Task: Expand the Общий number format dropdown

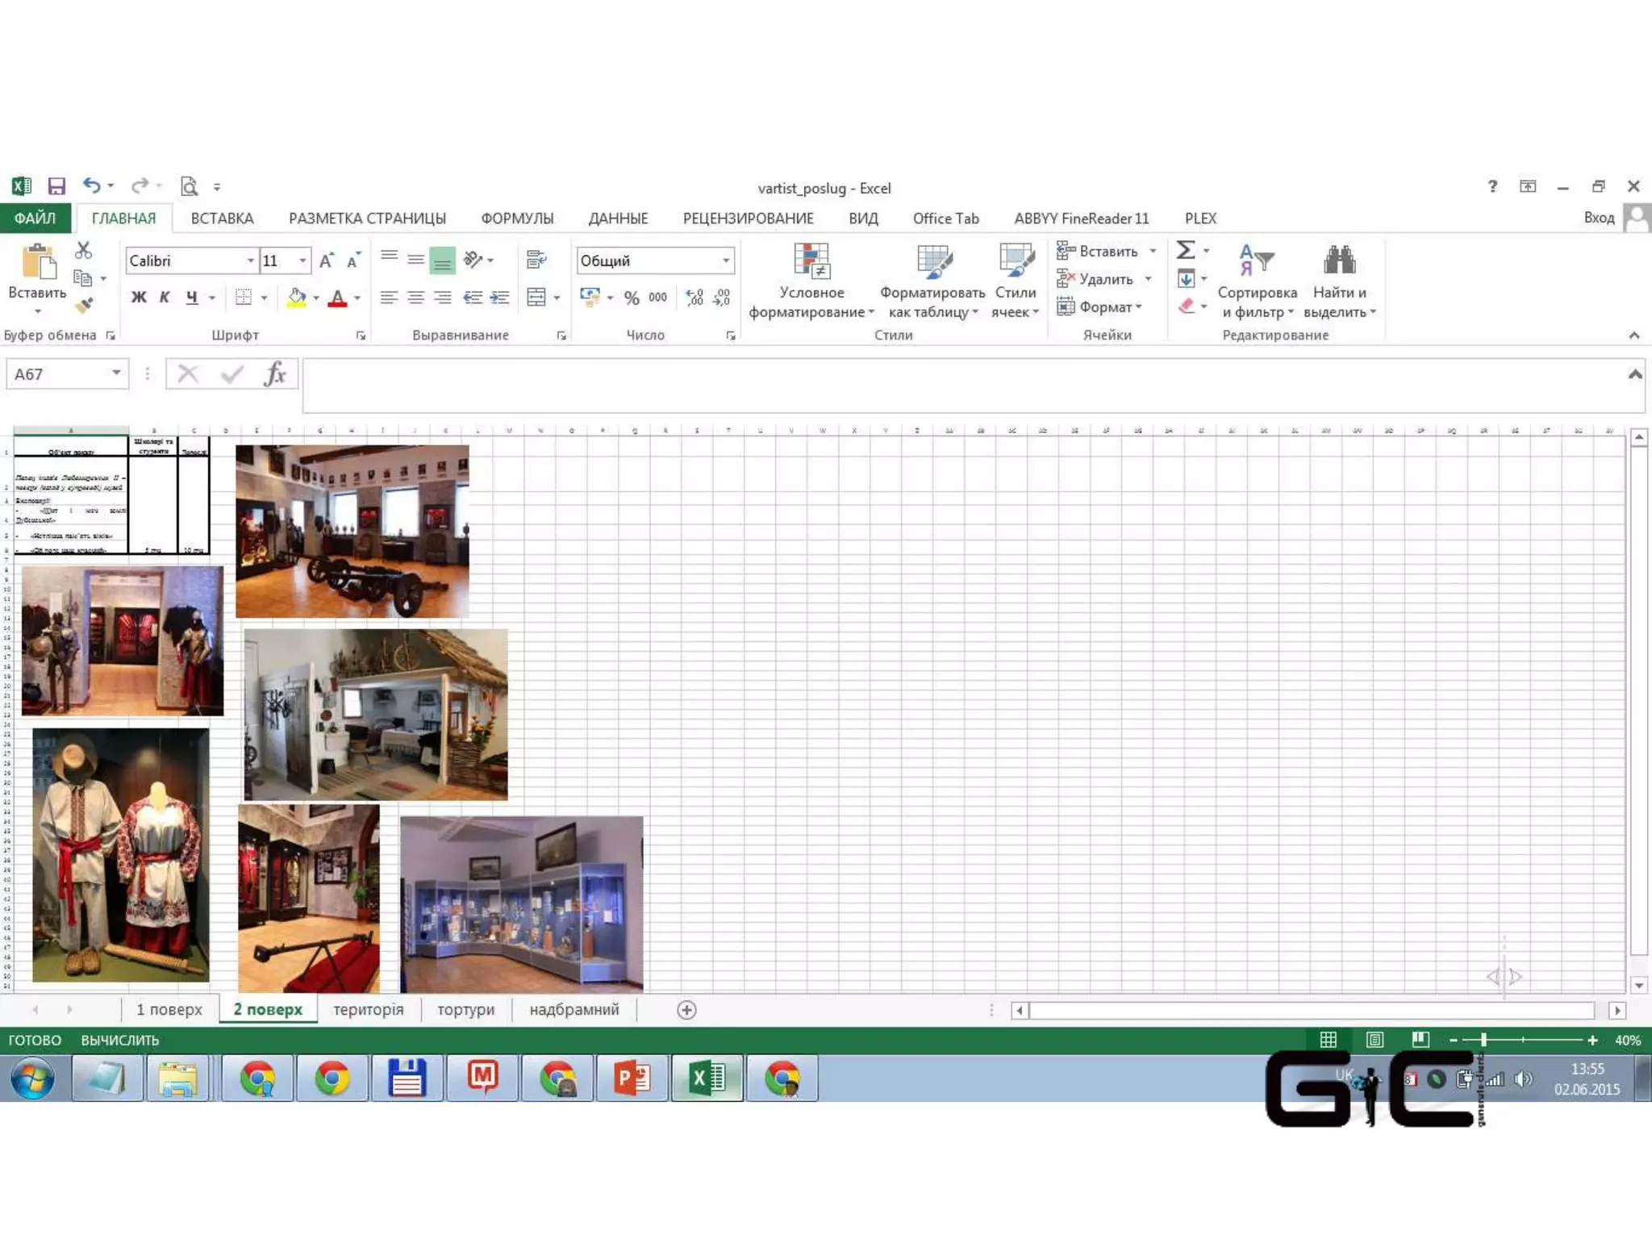Action: pos(725,261)
